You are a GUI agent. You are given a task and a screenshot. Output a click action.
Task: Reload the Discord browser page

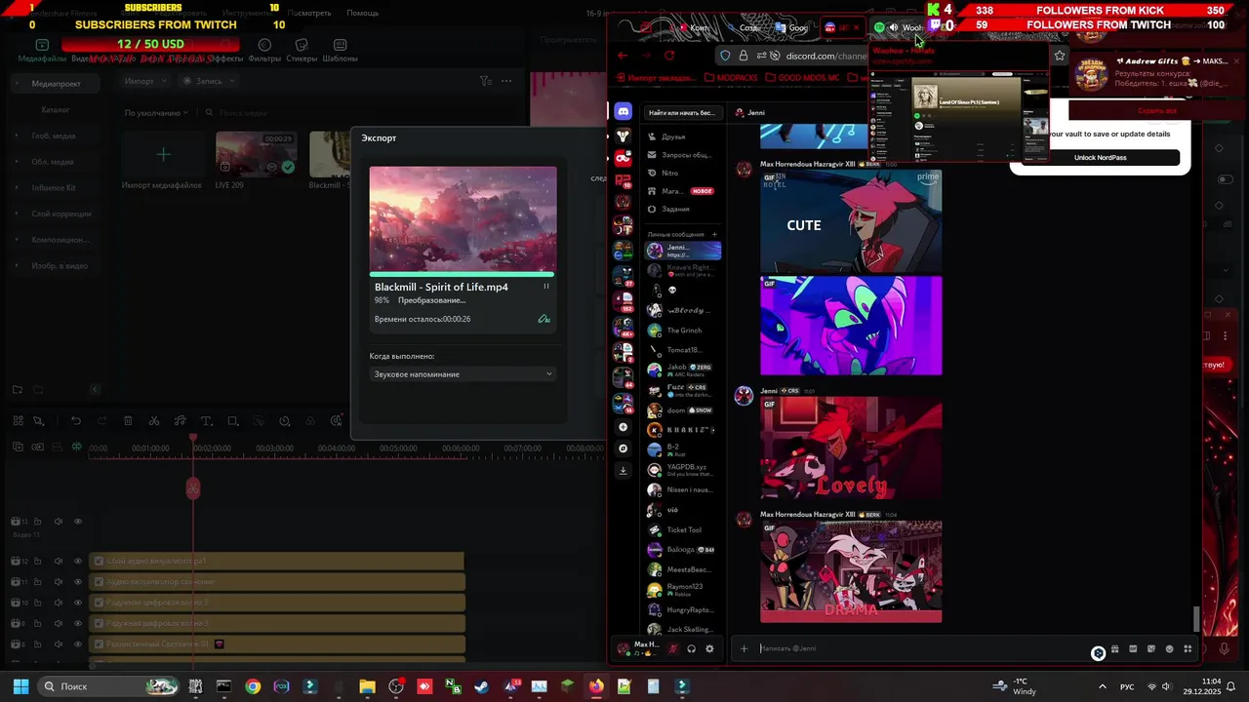(669, 56)
